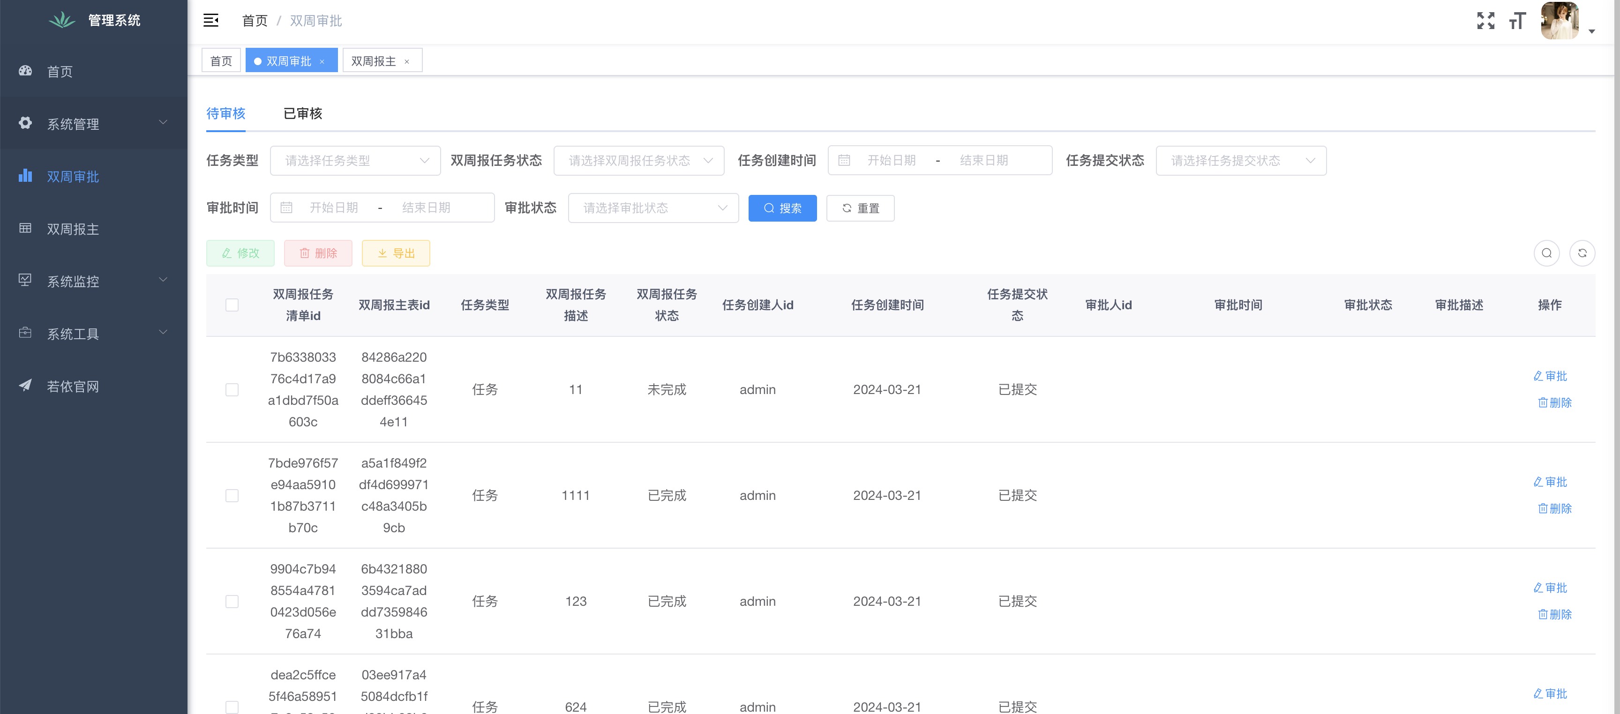Image resolution: width=1620 pixels, height=714 pixels.
Task: Click the yellow 导出 button
Action: pyautogui.click(x=396, y=253)
